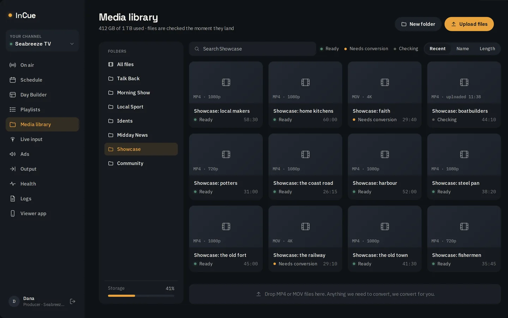Click the Schedule calendar icon
Image resolution: width=508 pixels, height=318 pixels.
click(13, 80)
